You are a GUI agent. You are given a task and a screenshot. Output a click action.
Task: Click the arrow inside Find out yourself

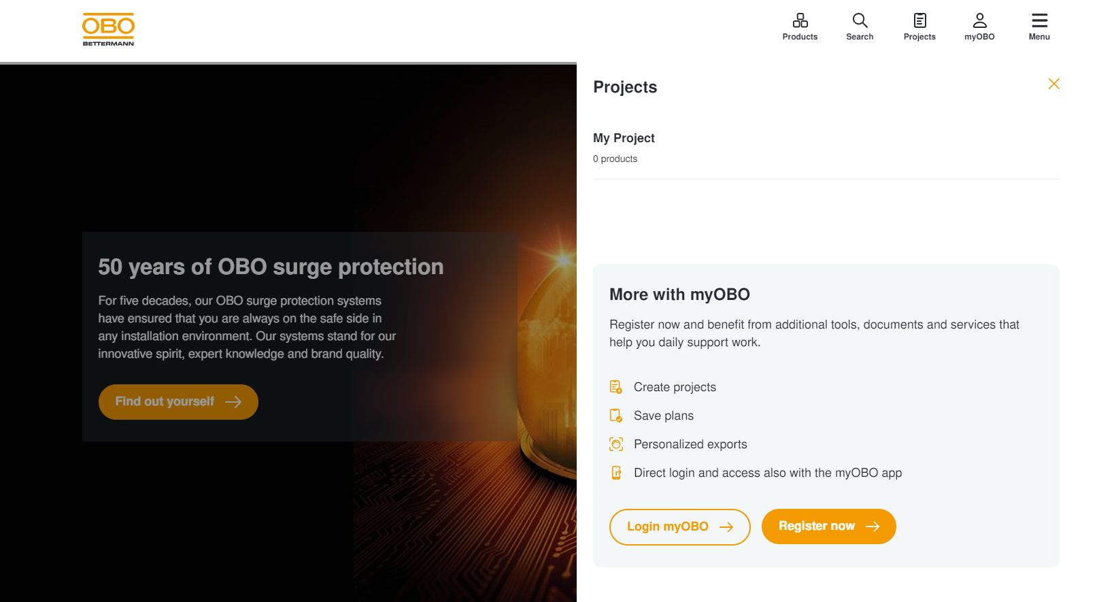[x=234, y=402]
